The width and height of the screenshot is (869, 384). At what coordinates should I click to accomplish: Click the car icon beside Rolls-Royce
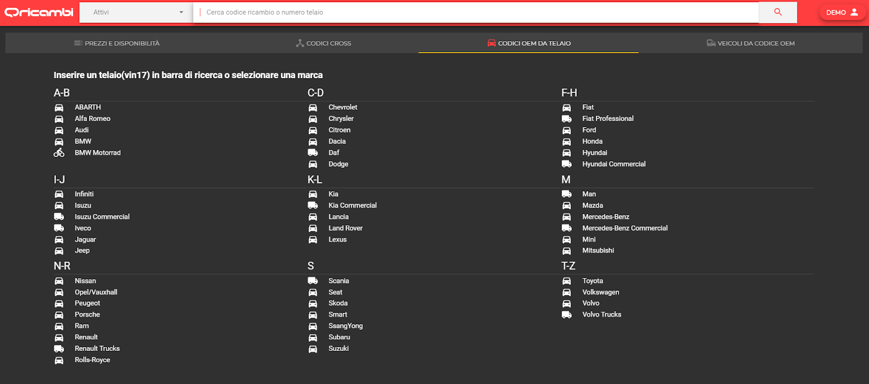(x=59, y=360)
